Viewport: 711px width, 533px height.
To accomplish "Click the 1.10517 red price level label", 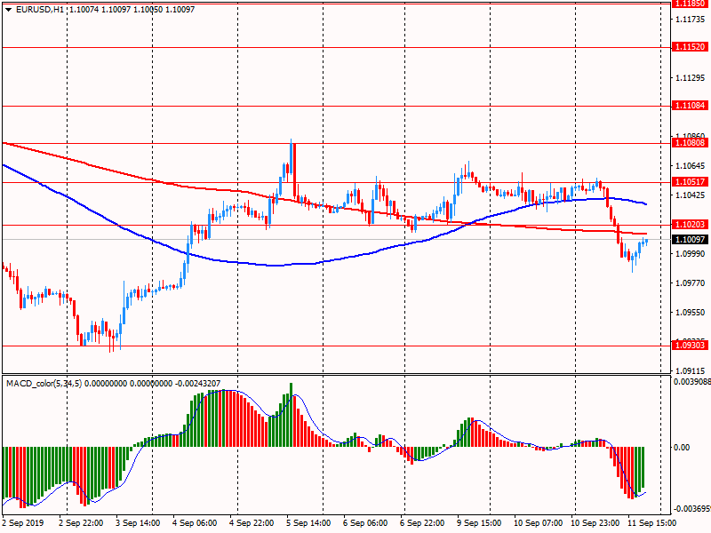I will click(691, 182).
